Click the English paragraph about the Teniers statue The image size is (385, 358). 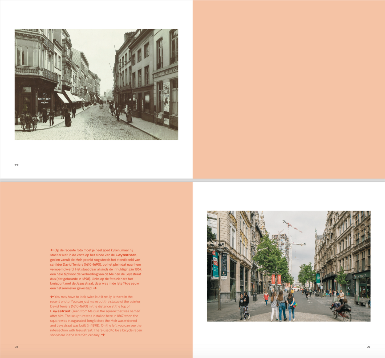click(x=96, y=316)
